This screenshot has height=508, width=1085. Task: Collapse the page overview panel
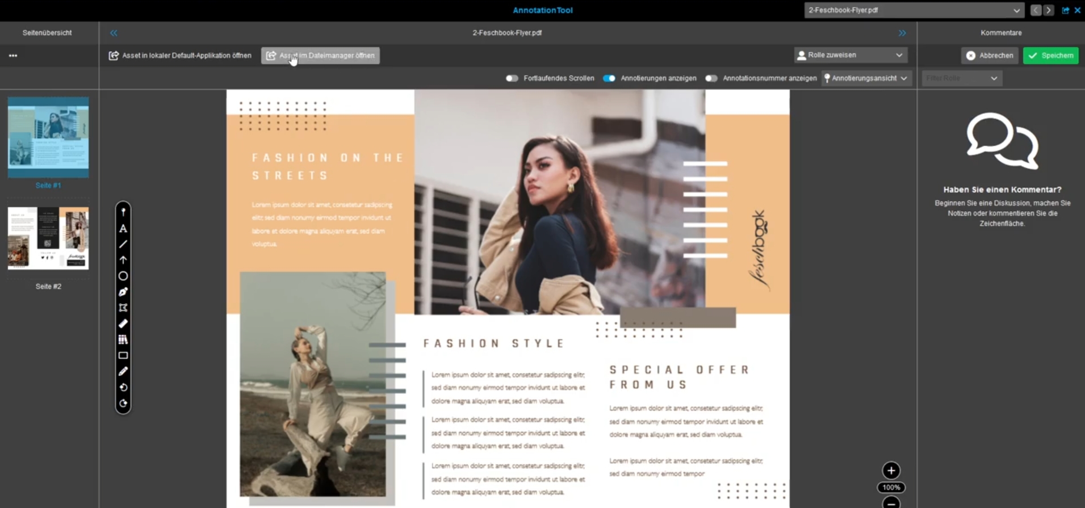tap(114, 33)
